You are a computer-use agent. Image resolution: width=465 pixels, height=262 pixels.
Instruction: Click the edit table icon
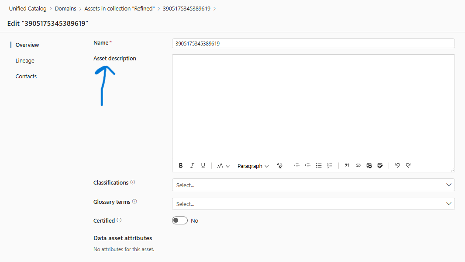click(380, 166)
